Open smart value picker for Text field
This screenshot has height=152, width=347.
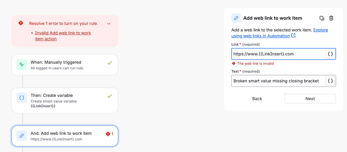(x=330, y=81)
